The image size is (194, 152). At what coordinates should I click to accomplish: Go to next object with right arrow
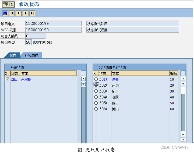click(26, 13)
